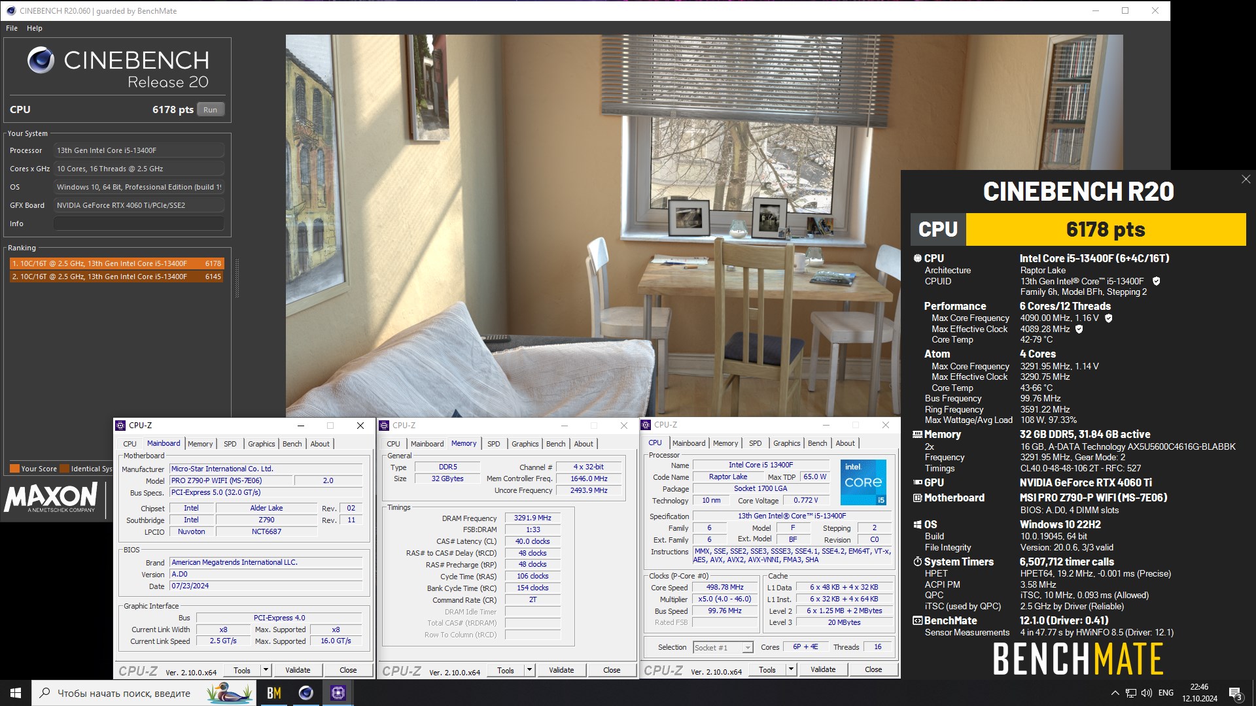Click the Close button in the CPU-Z Mainboard window
1256x706 pixels.
[x=348, y=670]
